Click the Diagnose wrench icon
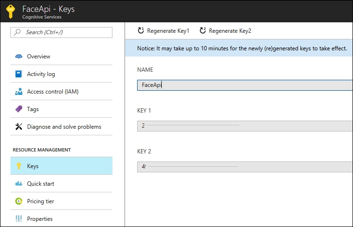 [19, 127]
